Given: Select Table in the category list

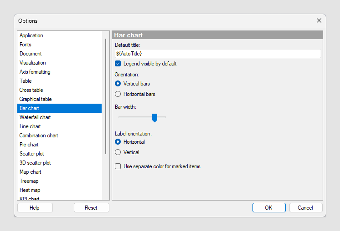Looking at the screenshot, I should click(59, 81).
